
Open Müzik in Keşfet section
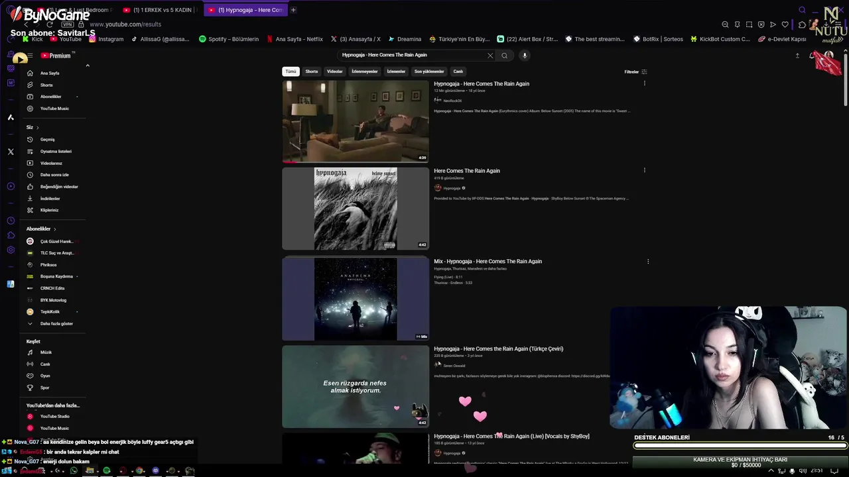(x=46, y=352)
